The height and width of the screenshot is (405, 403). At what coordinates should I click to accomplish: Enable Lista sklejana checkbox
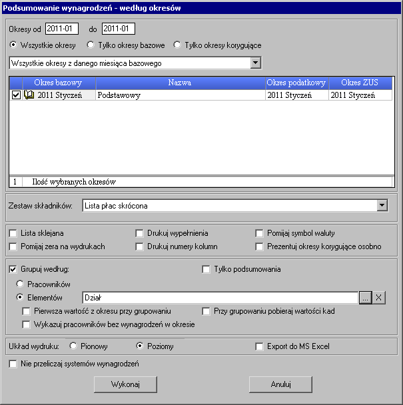13,233
